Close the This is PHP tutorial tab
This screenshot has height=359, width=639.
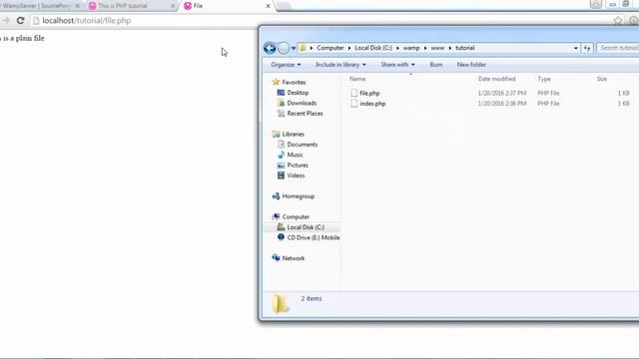pyautogui.click(x=173, y=6)
